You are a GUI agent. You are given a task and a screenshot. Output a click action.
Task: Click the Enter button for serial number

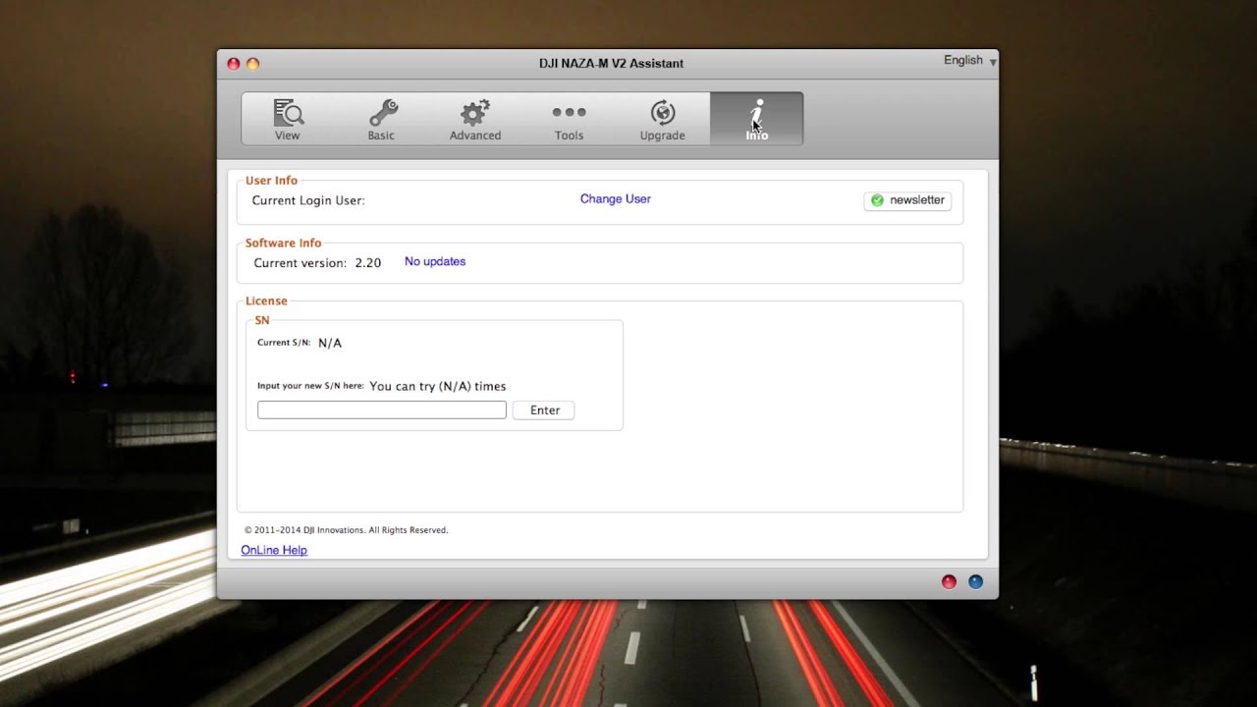pos(544,410)
